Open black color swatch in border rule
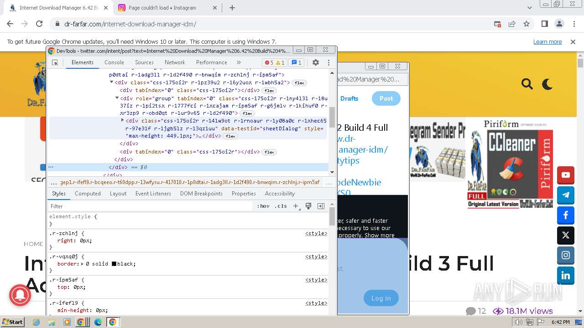This screenshot has width=584, height=328. [114, 264]
